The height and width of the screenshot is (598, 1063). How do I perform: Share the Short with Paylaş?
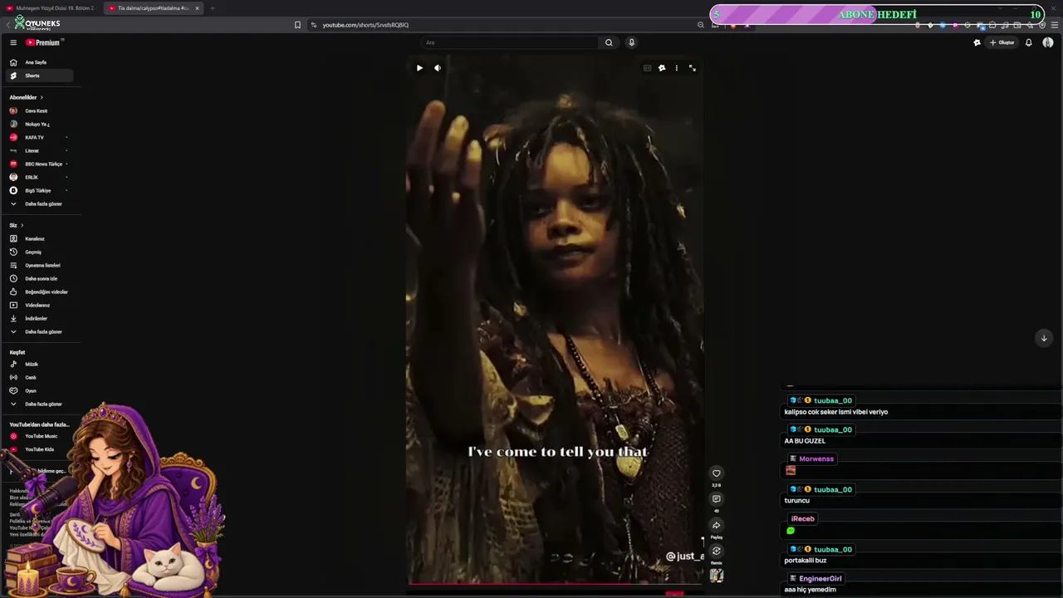(x=716, y=525)
